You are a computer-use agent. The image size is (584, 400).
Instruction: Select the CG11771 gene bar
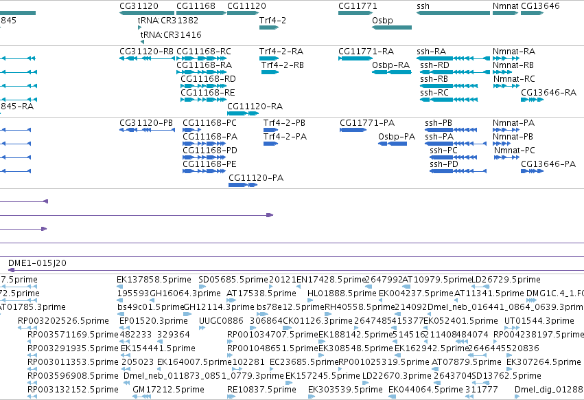[355, 13]
